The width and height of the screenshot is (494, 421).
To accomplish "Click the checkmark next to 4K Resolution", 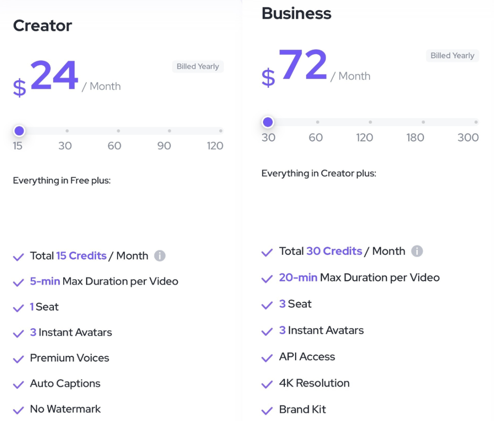I will coord(267,384).
